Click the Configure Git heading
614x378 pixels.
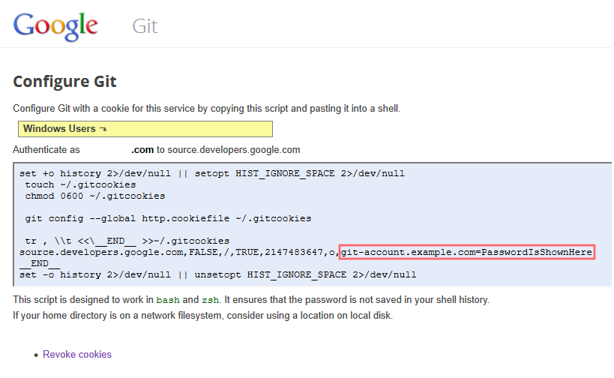tap(64, 82)
